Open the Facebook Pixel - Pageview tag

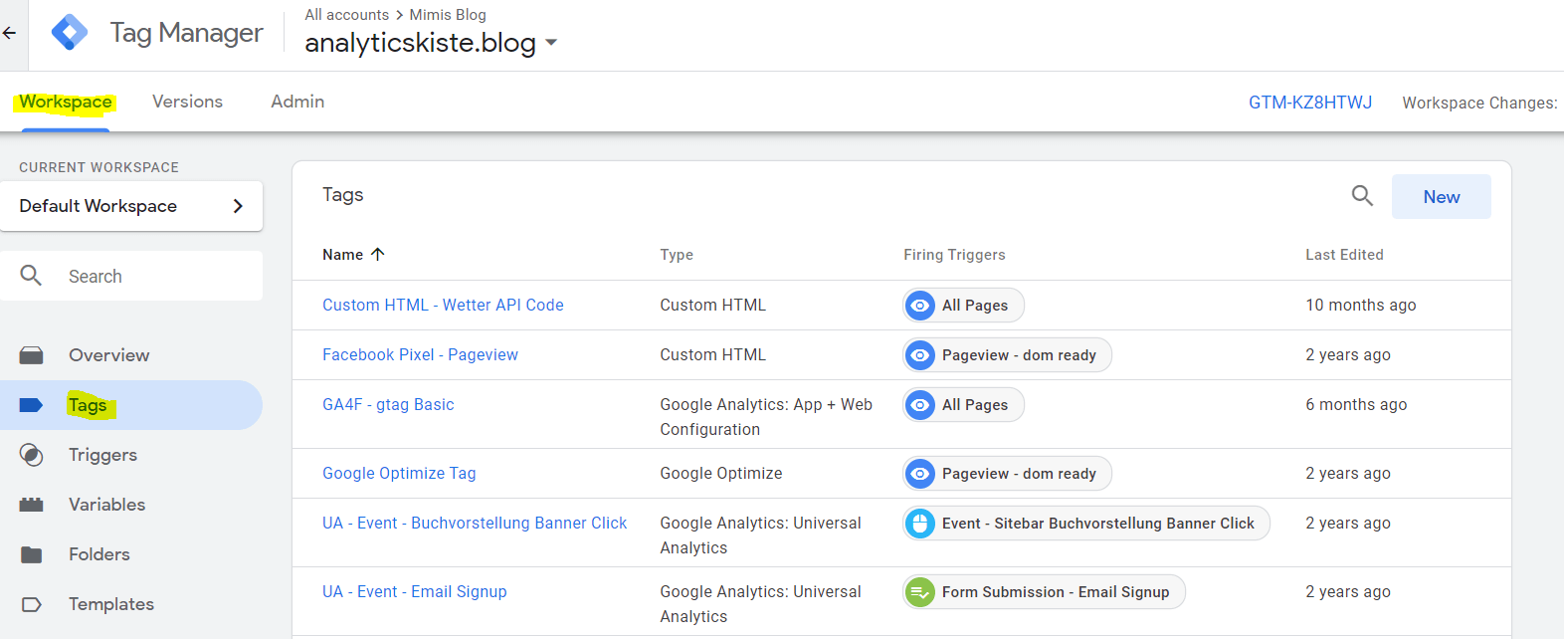(x=420, y=354)
